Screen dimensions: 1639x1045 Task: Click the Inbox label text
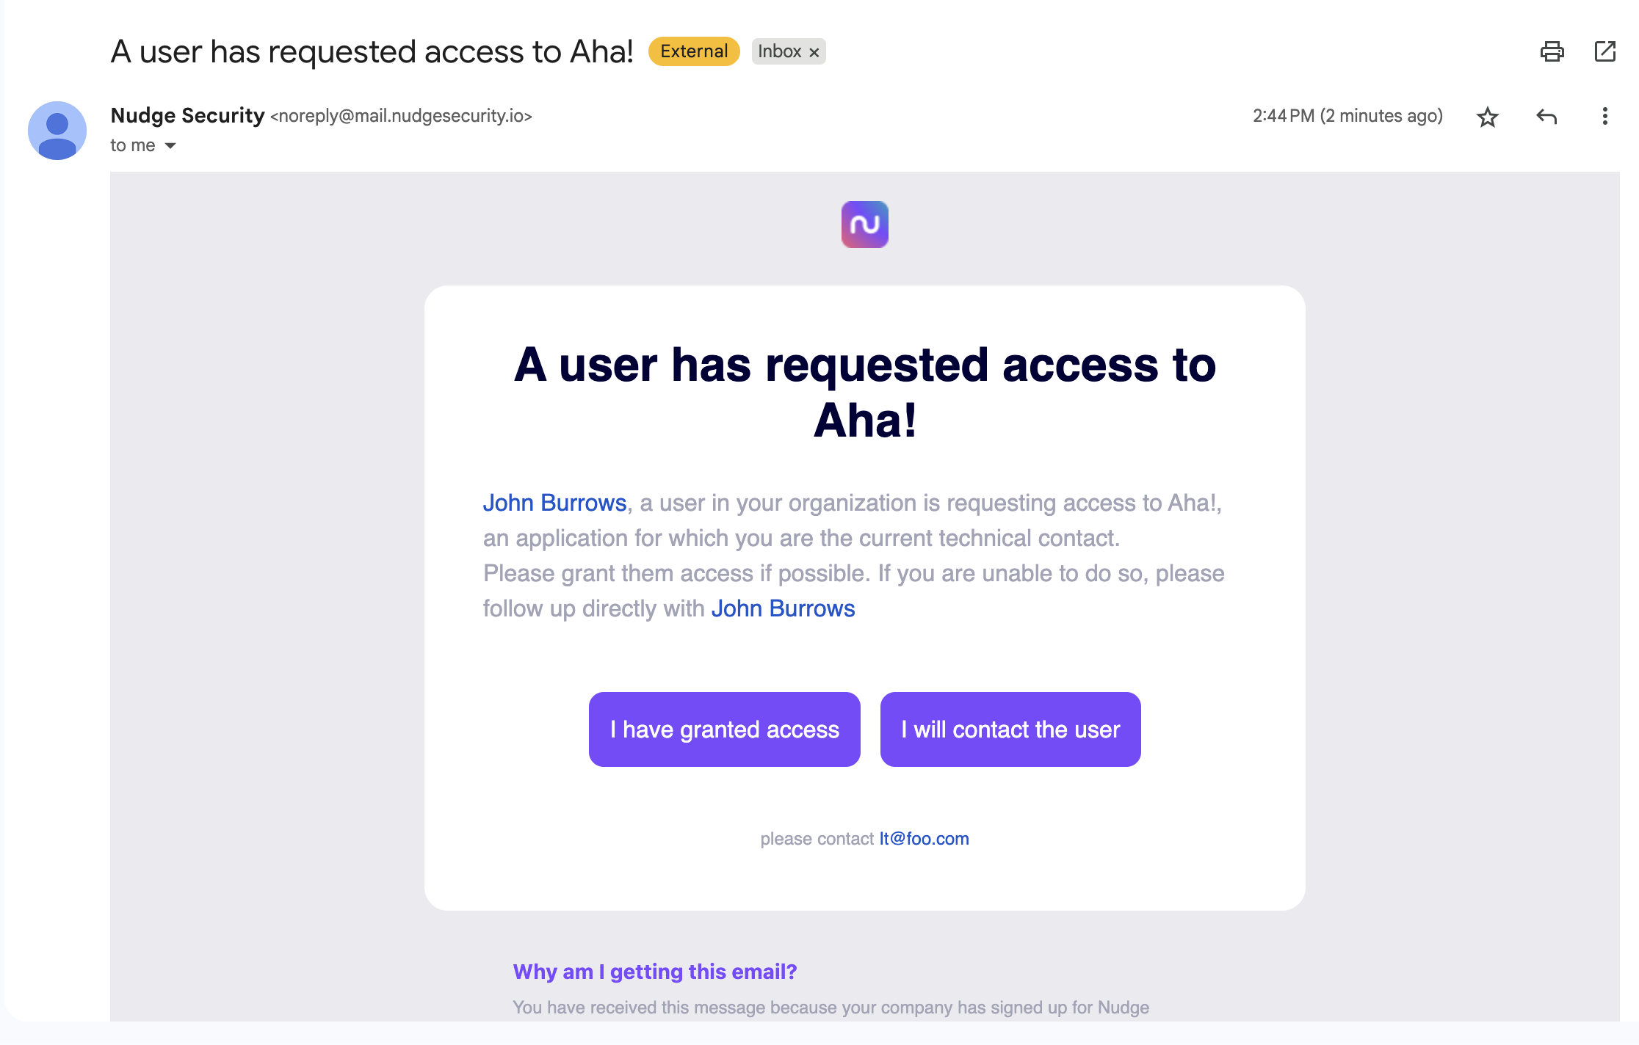[x=779, y=51]
